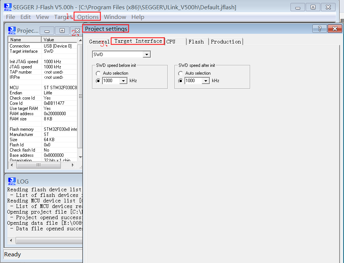Open the Target menu
The height and width of the screenshot is (263, 344).
pos(63,17)
